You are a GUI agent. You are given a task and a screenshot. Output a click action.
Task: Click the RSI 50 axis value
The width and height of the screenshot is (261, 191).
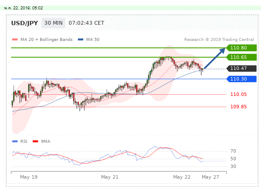tap(233, 159)
